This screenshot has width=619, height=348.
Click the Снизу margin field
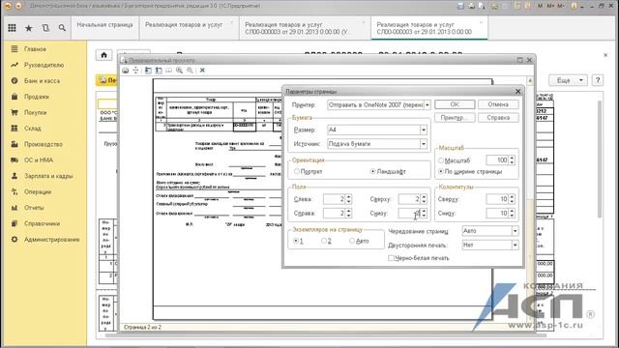tap(409, 214)
